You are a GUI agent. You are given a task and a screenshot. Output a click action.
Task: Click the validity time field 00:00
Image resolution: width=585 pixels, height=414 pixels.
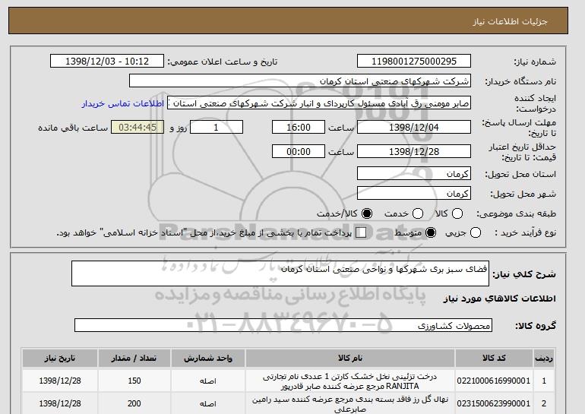tap(299, 151)
